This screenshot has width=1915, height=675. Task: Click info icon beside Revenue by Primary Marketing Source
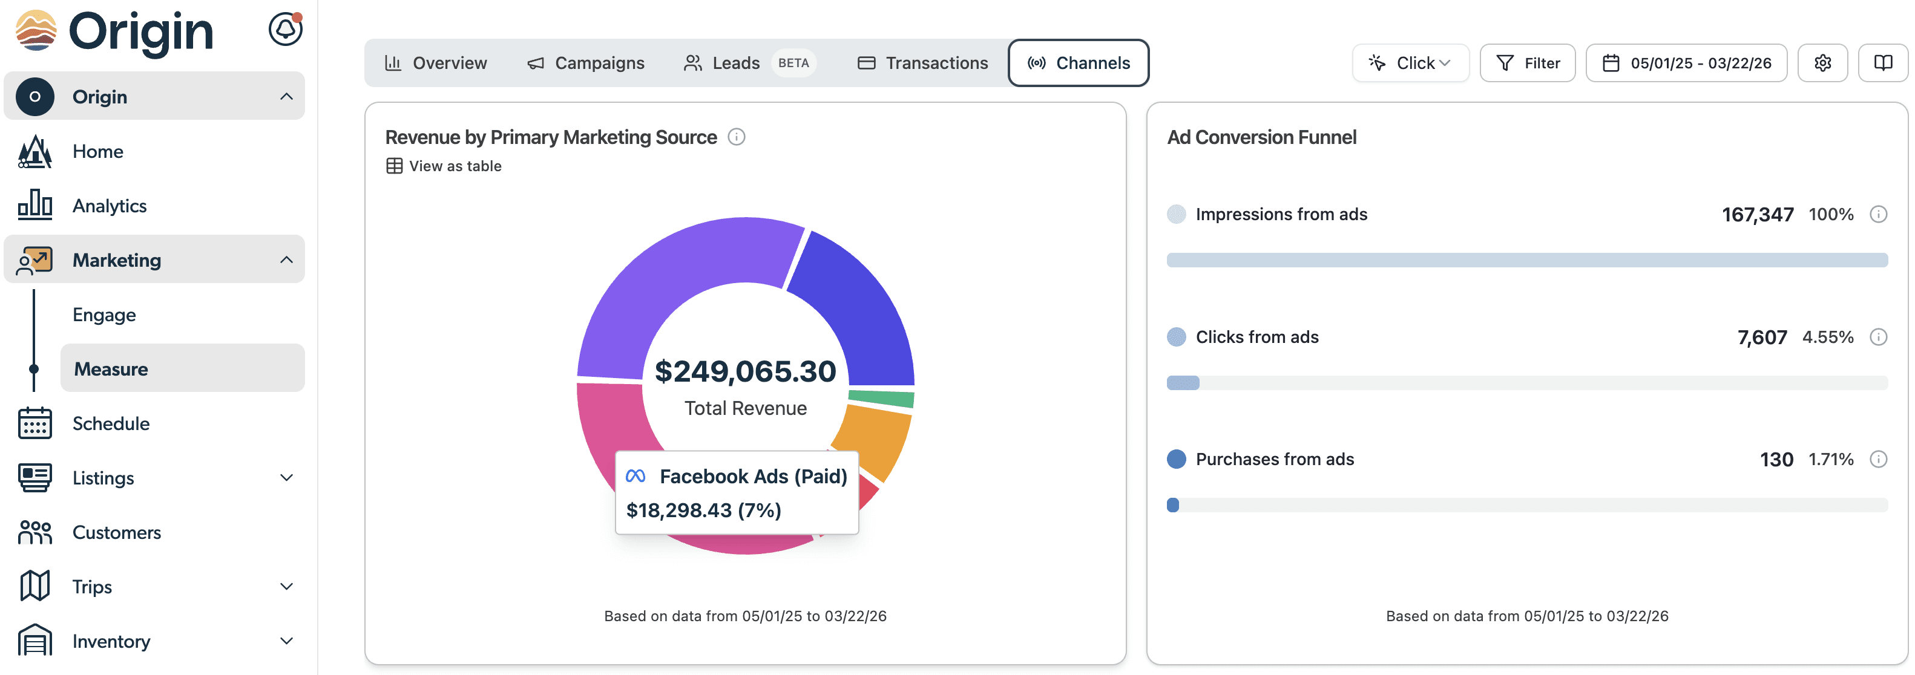[x=736, y=137]
